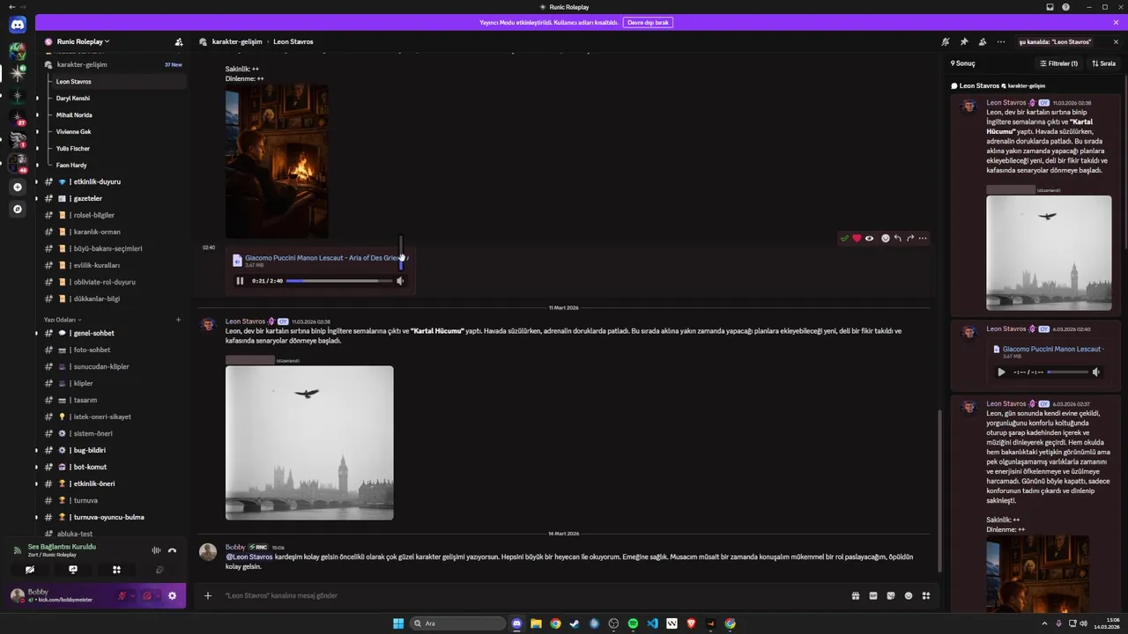Clear the search field with the X
Screen dimensions: 1128x634
pos(1116,41)
